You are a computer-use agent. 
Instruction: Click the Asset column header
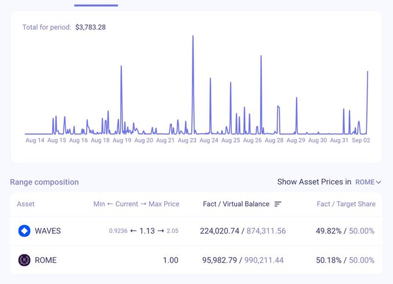pos(26,204)
